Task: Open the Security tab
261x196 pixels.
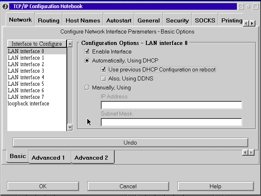Action: point(177,20)
